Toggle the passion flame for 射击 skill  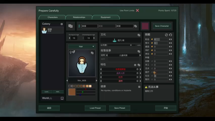click(x=152, y=39)
